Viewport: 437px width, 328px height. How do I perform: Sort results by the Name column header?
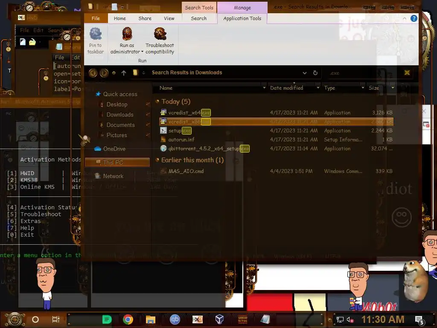point(166,88)
